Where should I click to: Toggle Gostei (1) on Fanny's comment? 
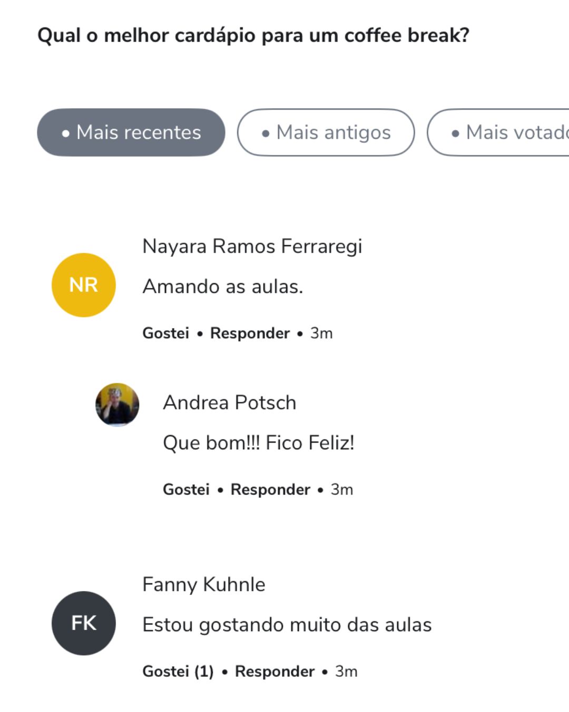point(178,671)
